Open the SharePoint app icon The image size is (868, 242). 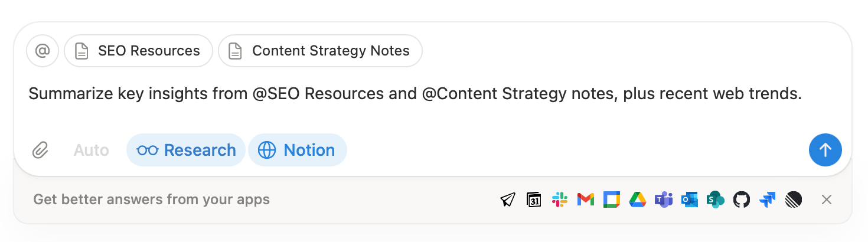[x=716, y=200]
